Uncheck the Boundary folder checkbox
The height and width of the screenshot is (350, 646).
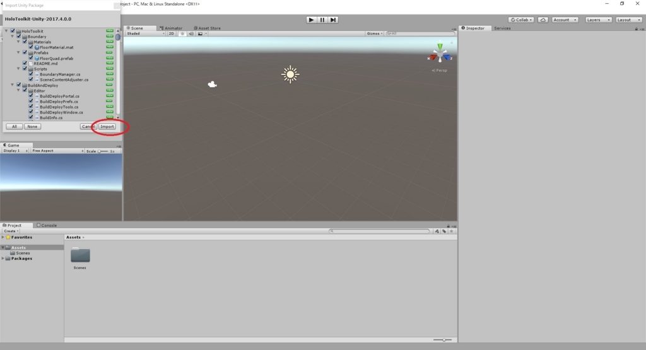tap(19, 36)
